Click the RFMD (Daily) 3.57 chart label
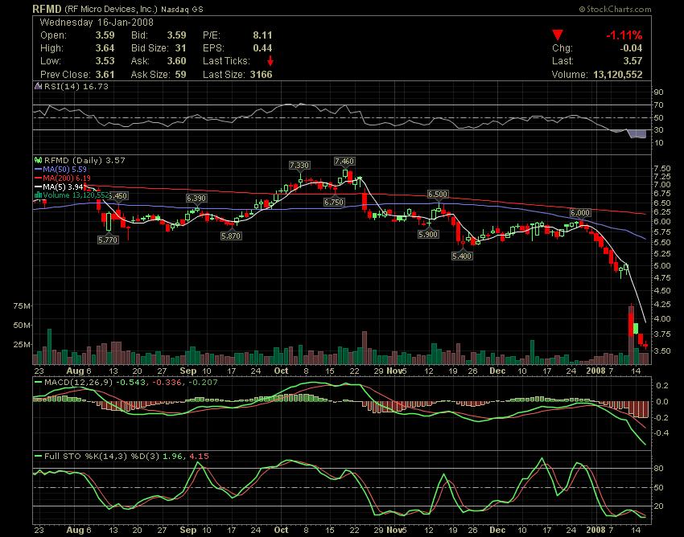The height and width of the screenshot is (537, 684). coord(84,161)
